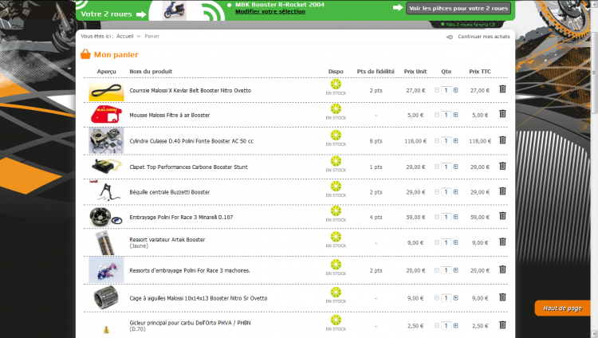Image resolution: width=598 pixels, height=338 pixels.
Task: Trash the Cylindre Culasse D.40 Polini item
Action: click(502, 140)
